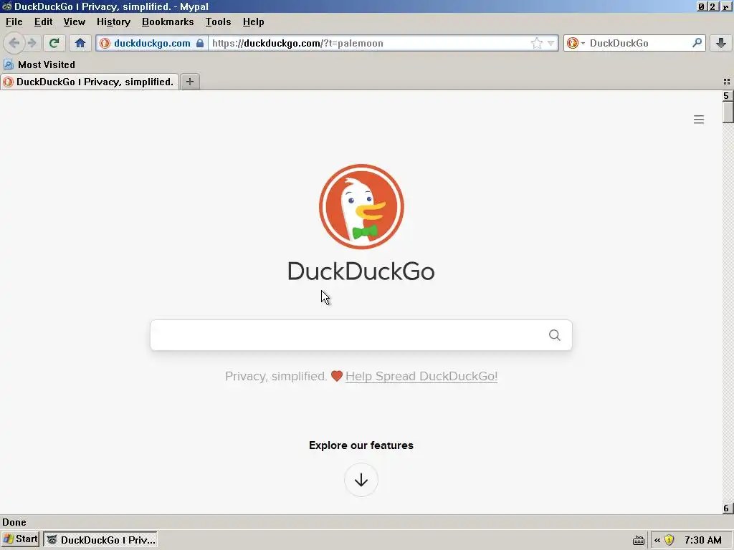Viewport: 734px width, 550px height.
Task: Click the on-screen keyboard tray icon
Action: [639, 540]
